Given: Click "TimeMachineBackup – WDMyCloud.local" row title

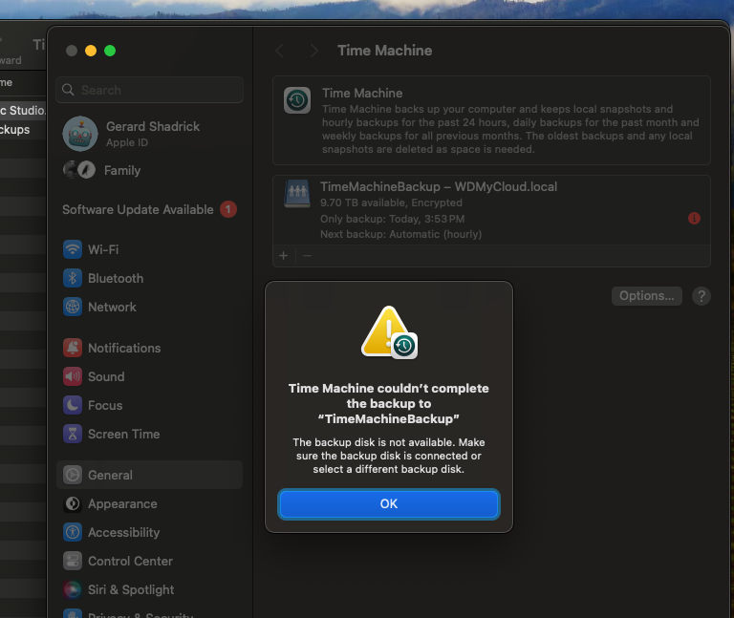Looking at the screenshot, I should coord(439,186).
